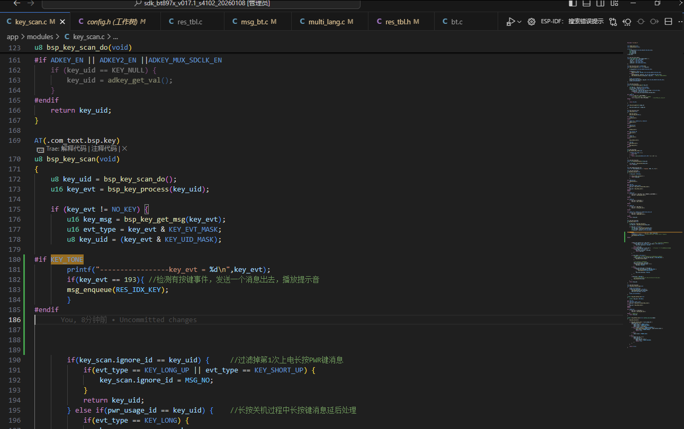Click the Run and Debug icon
This screenshot has width=684, height=429.
(x=510, y=22)
